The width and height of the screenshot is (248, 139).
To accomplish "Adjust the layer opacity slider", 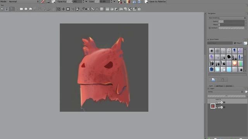I will click(227, 96).
